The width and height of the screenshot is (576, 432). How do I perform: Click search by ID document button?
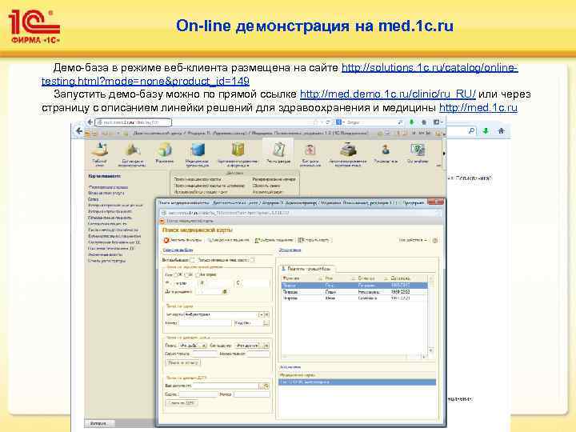(182, 403)
